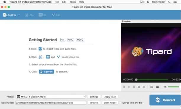Enable Merge into one file checkbox
181x109 pixels.
[120, 103]
